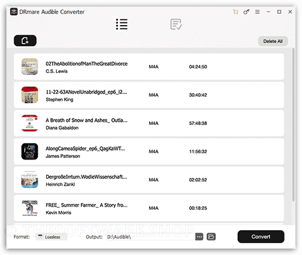
Task: Click the James Patterson author name
Action: coord(63,156)
